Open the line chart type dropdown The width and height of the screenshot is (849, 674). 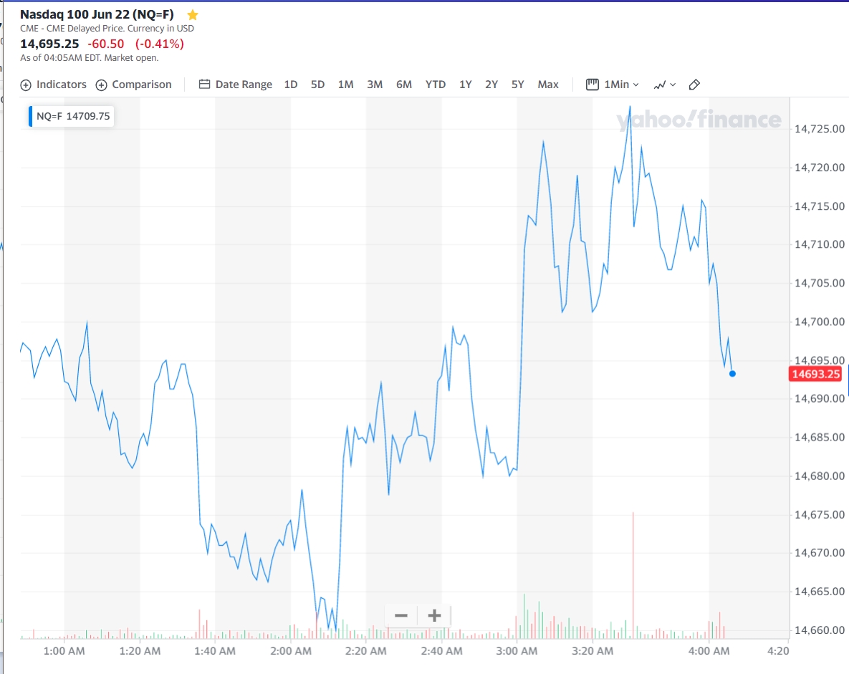(x=665, y=85)
